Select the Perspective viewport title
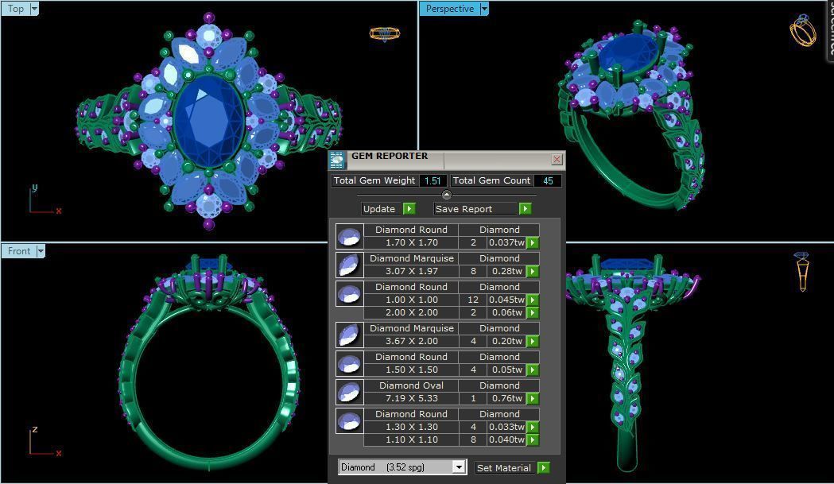Image resolution: width=834 pixels, height=484 pixels. [x=449, y=9]
